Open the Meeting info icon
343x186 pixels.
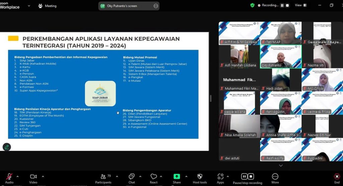tap(41, 6)
